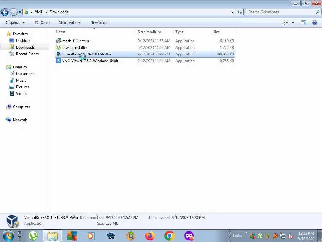Select the mash_full_setup file
This screenshot has height=242, width=322.
pos(75,41)
